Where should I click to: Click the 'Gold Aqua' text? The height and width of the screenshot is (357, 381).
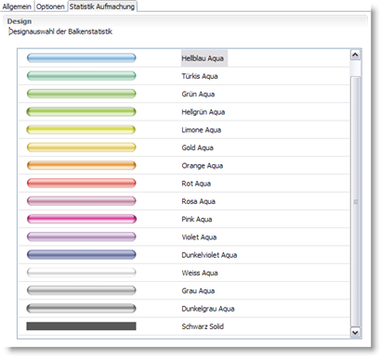tap(198, 148)
